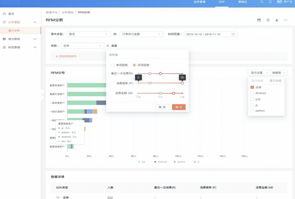Toggle js series in the chart legend

coord(197,162)
